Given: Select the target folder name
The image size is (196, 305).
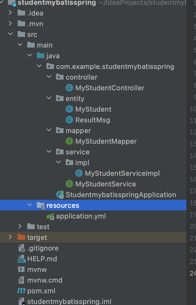Looking at the screenshot, I should (x=37, y=237).
